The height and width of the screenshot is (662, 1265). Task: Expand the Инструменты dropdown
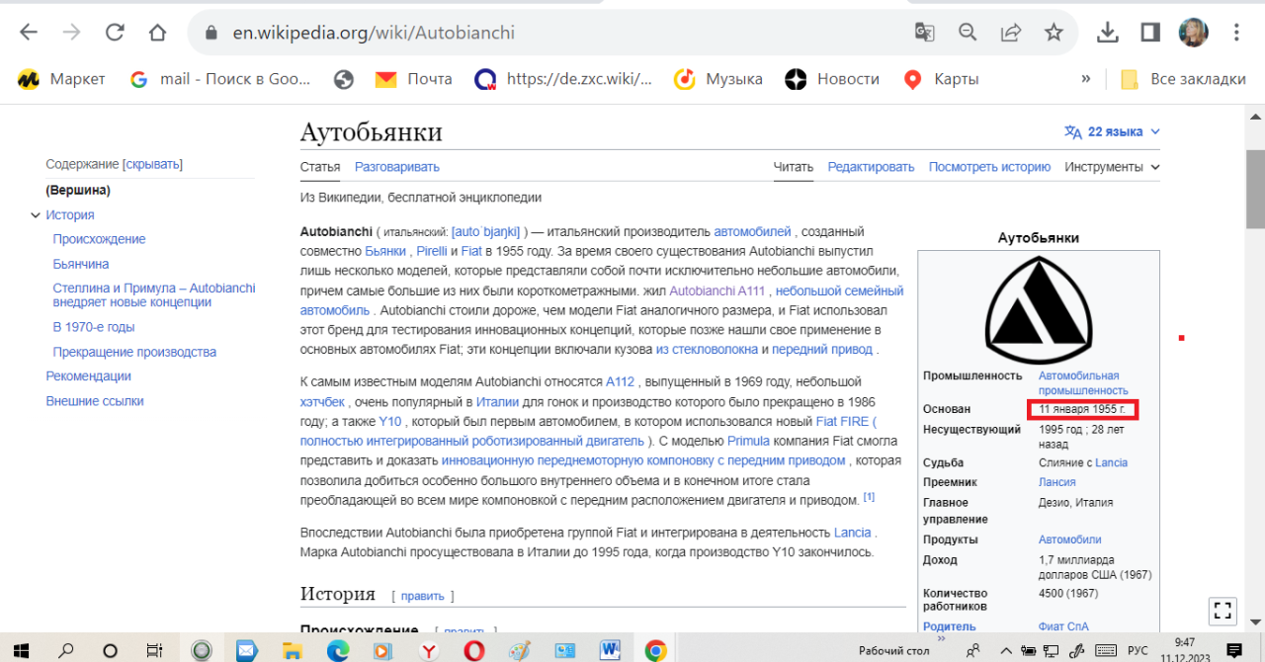(x=1113, y=167)
